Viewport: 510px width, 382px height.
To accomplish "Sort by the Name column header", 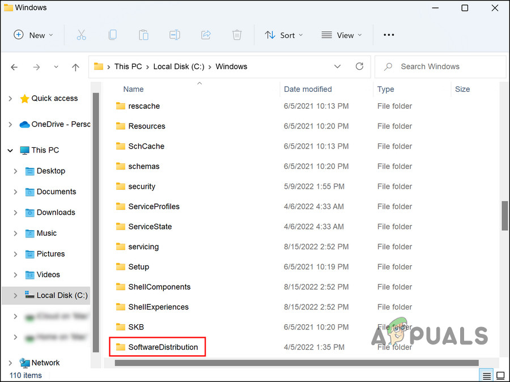I will point(133,89).
